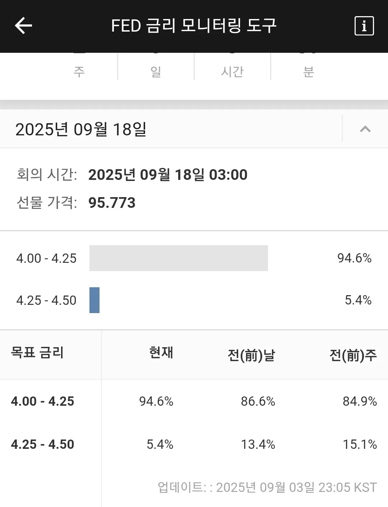Image resolution: width=388 pixels, height=507 pixels.
Task: Select the 전(前)주 column header
Action: click(x=353, y=355)
